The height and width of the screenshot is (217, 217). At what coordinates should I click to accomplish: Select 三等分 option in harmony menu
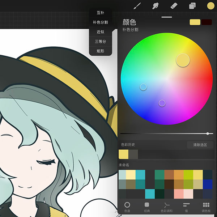click(100, 42)
